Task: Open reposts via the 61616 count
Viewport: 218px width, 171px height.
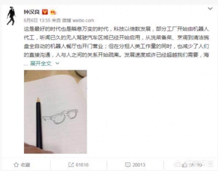Action: coord(82,165)
